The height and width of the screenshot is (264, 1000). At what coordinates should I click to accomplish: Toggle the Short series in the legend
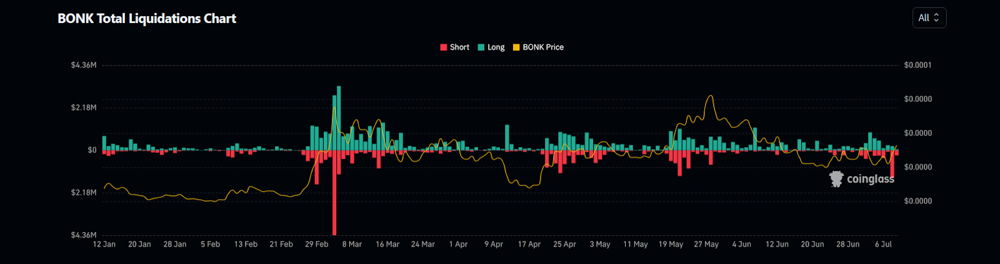(x=454, y=47)
